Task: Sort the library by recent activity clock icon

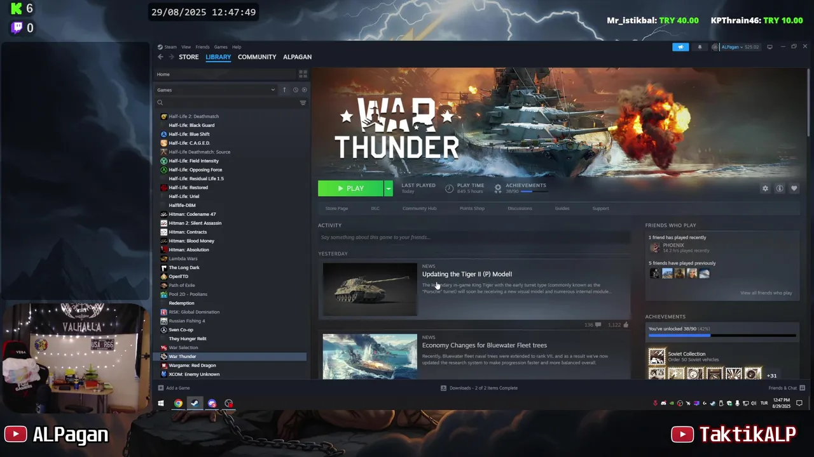Action: [296, 89]
